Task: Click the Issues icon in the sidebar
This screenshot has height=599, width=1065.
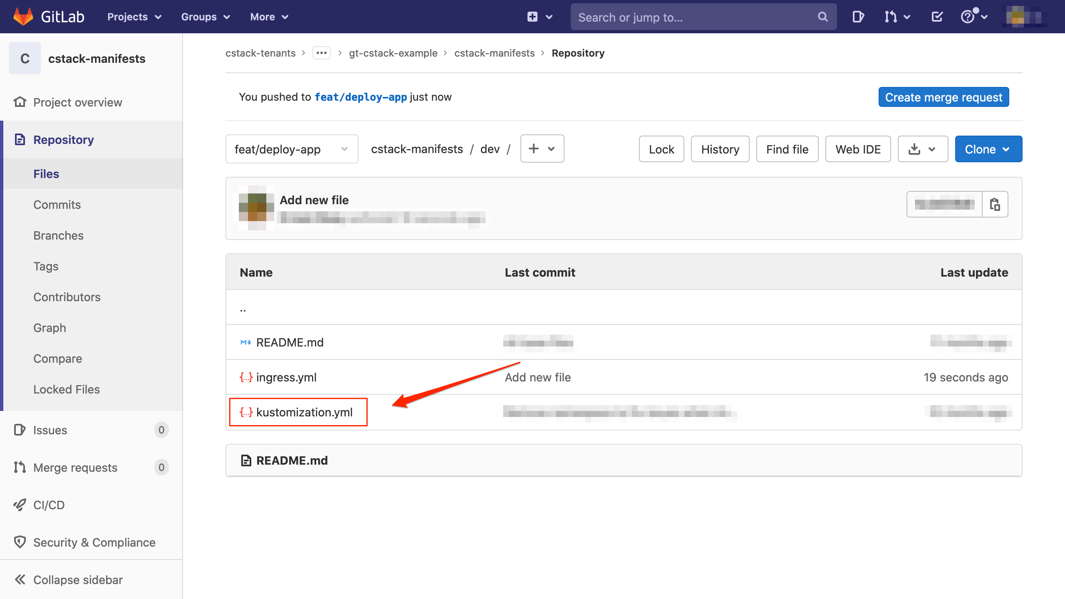Action: click(x=20, y=430)
